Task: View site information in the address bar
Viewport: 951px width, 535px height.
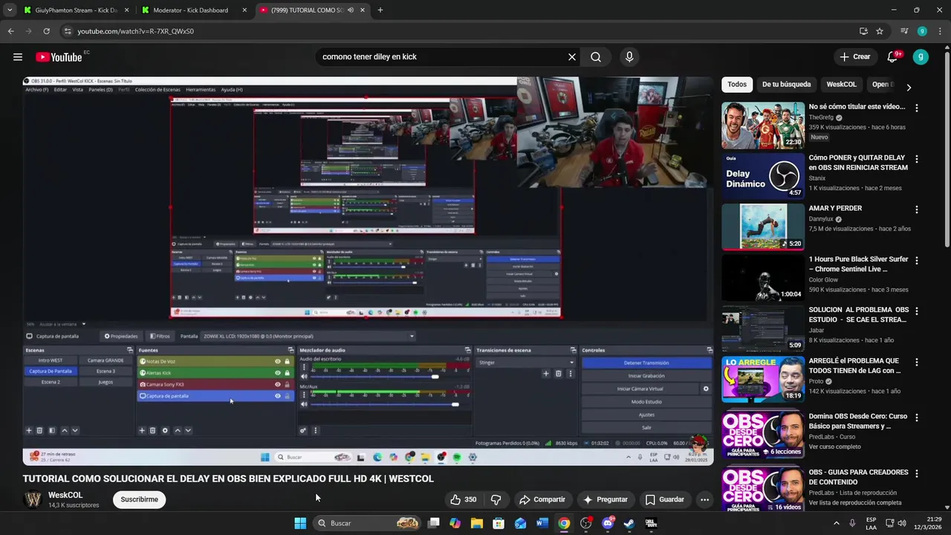Action: [x=68, y=31]
